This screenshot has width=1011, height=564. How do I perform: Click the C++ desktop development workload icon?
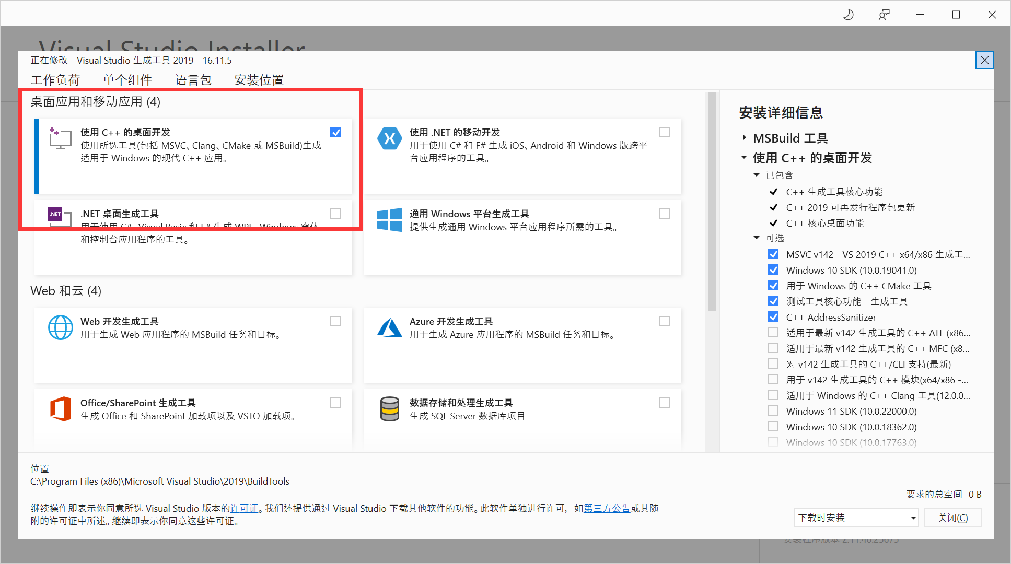coord(60,139)
